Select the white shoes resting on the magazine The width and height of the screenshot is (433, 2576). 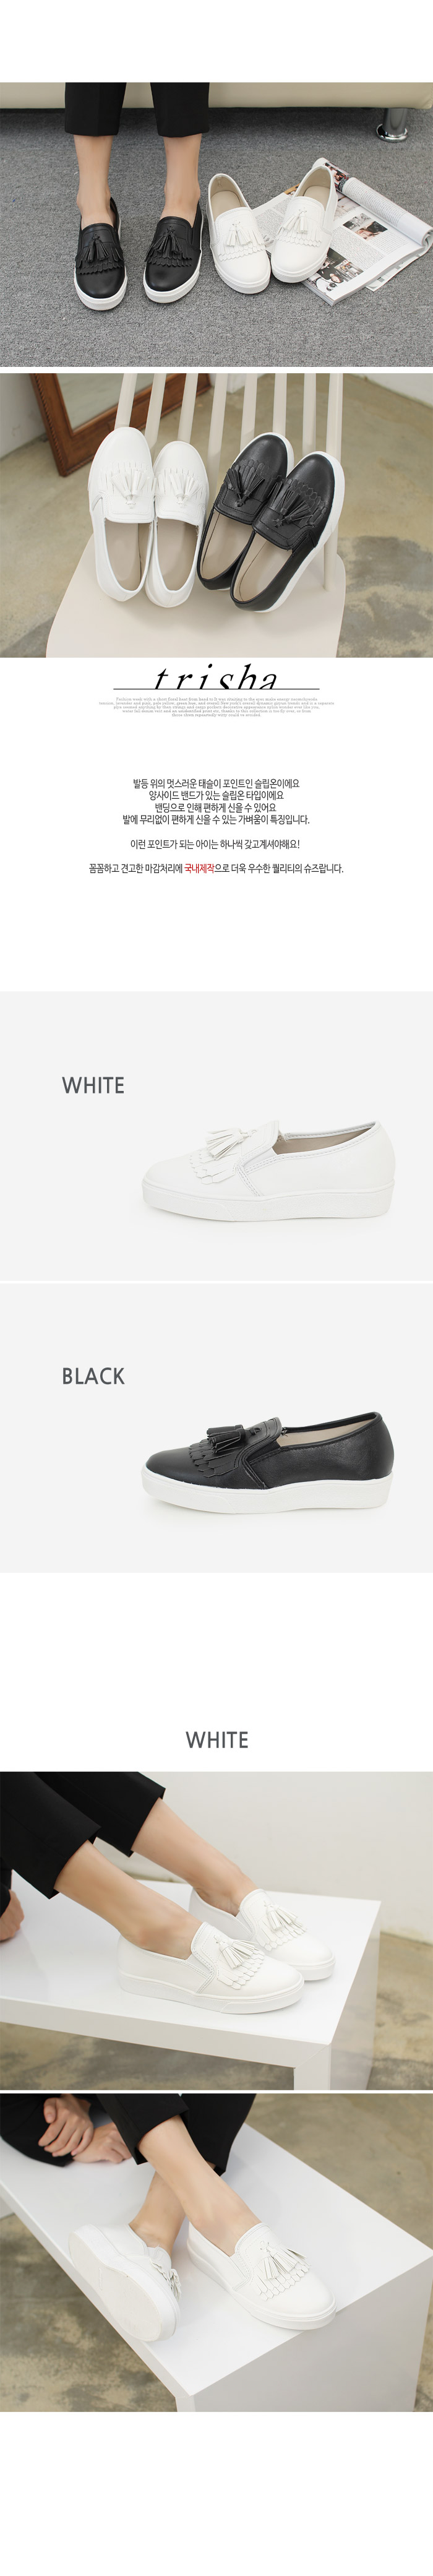tap(265, 227)
